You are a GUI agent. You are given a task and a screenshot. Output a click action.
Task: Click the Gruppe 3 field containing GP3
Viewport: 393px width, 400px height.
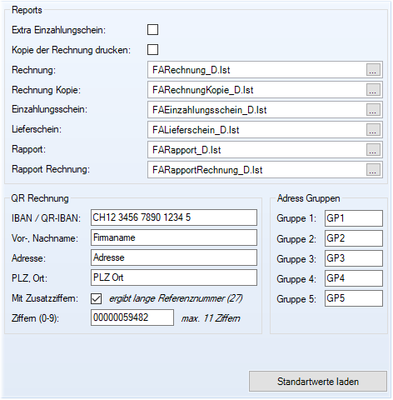point(354,258)
